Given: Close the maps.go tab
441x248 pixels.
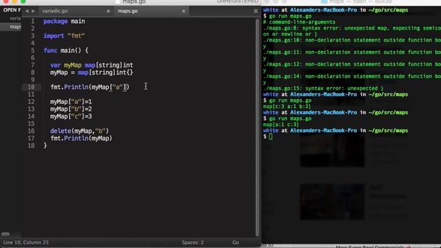Looking at the screenshot, I should 184,11.
